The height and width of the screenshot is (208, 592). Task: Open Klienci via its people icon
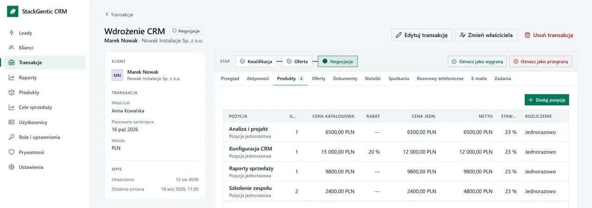coord(12,48)
